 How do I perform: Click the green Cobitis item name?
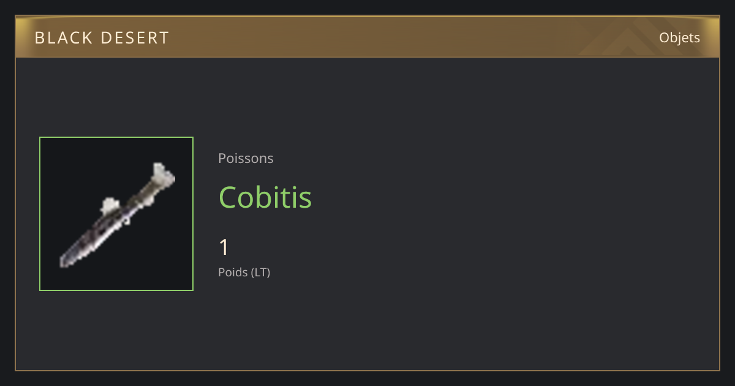click(265, 197)
